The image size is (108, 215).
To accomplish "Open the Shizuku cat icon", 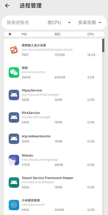I will [x=14, y=160].
